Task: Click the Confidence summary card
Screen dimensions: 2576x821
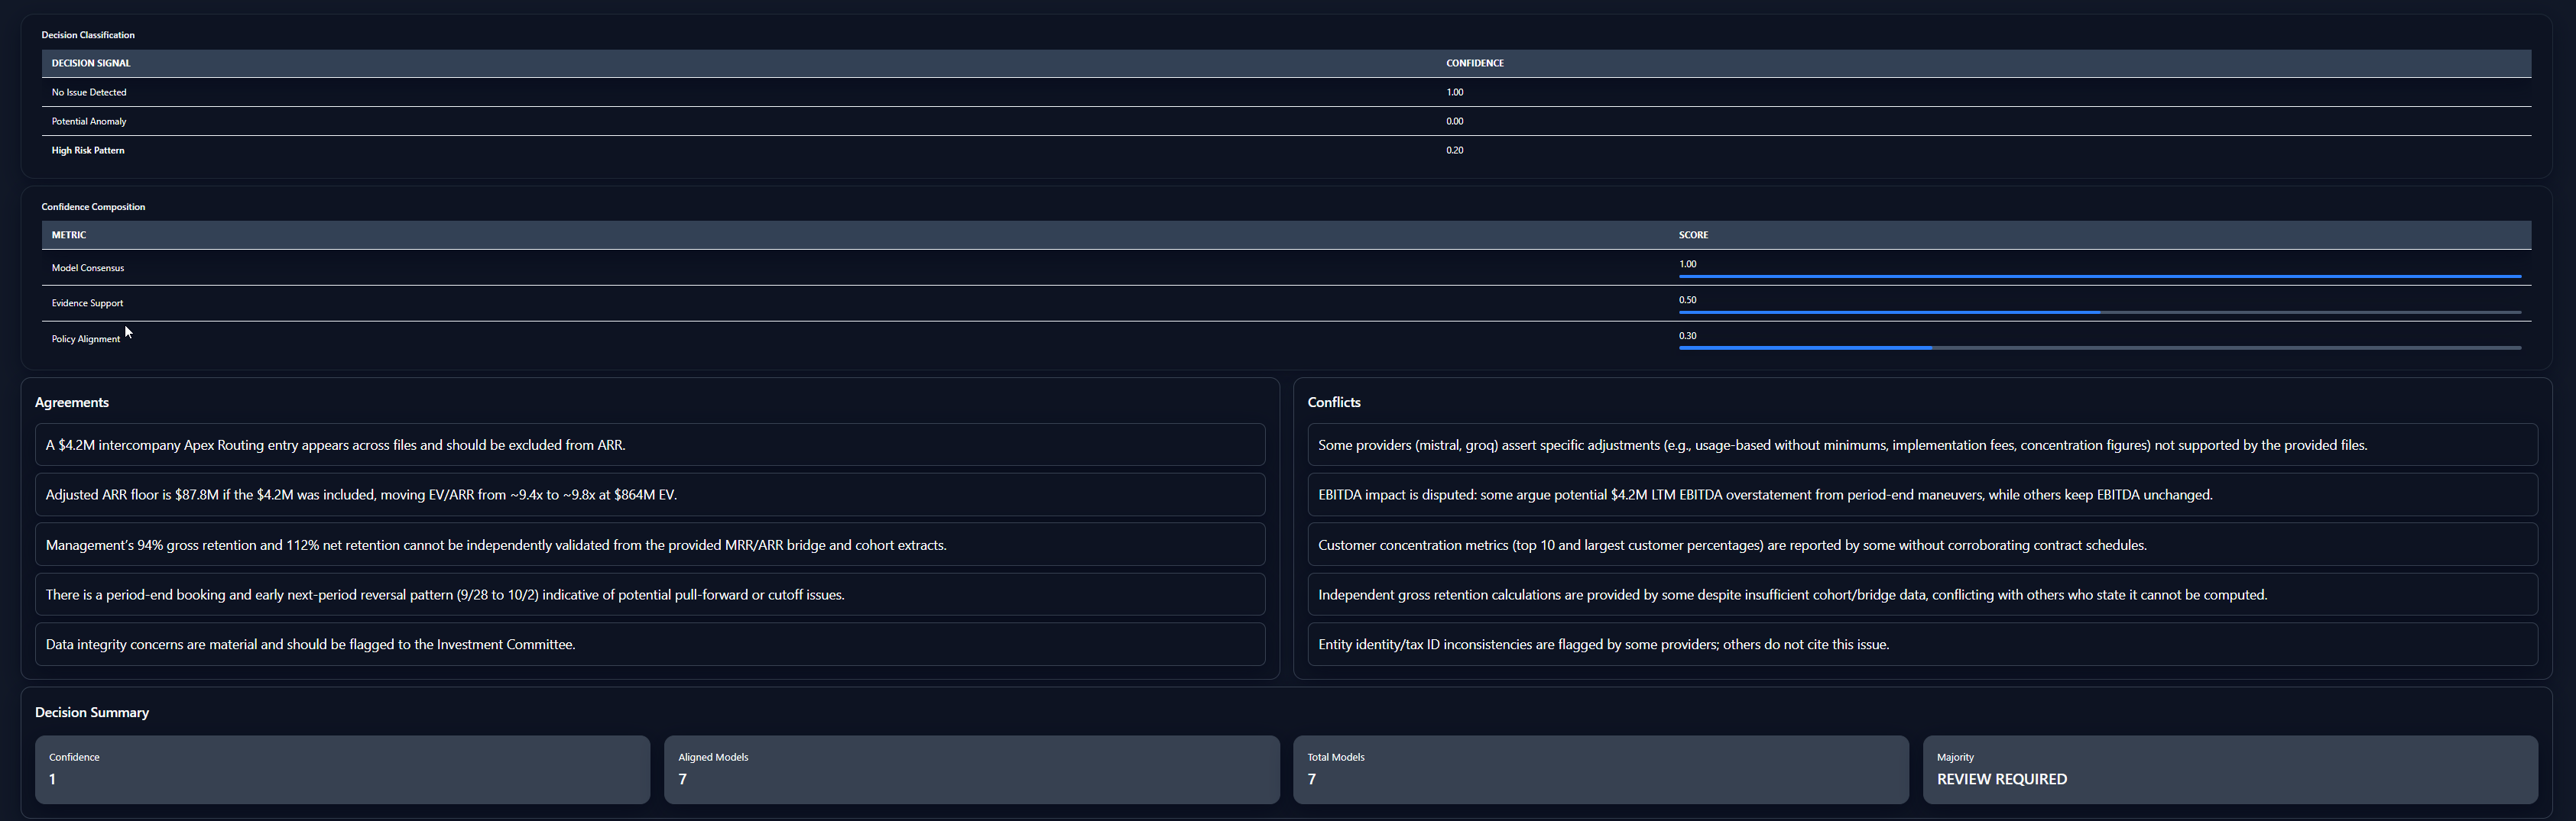Action: [342, 769]
